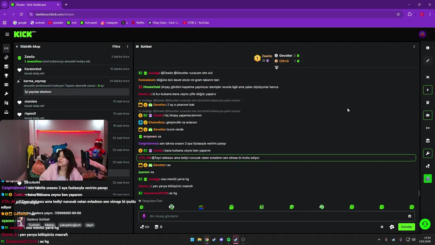Open the outlook bookmark
435x245 pixels.
37,23
